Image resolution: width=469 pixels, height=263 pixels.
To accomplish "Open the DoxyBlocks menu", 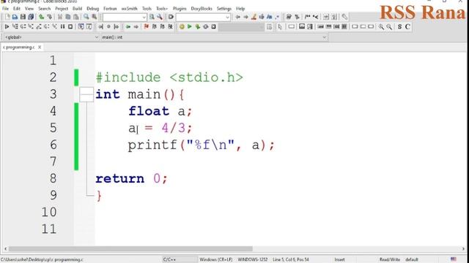I will (202, 9).
